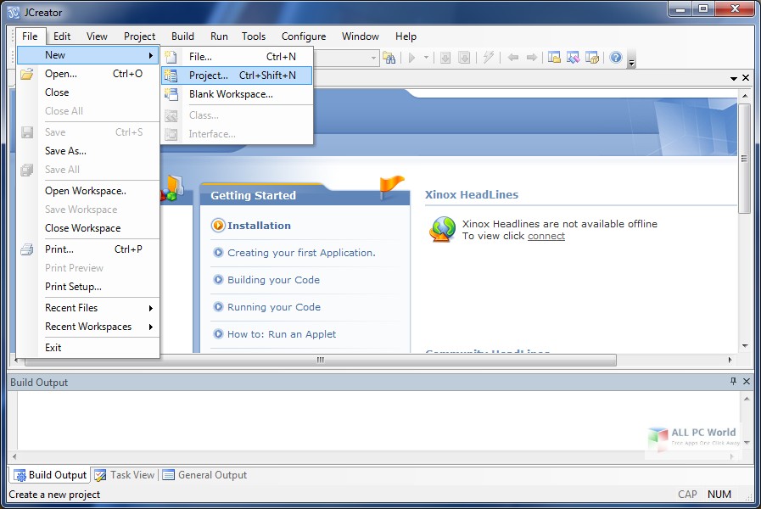Click the Start Page horizontal scrollbar thumb

pyautogui.click(x=321, y=360)
